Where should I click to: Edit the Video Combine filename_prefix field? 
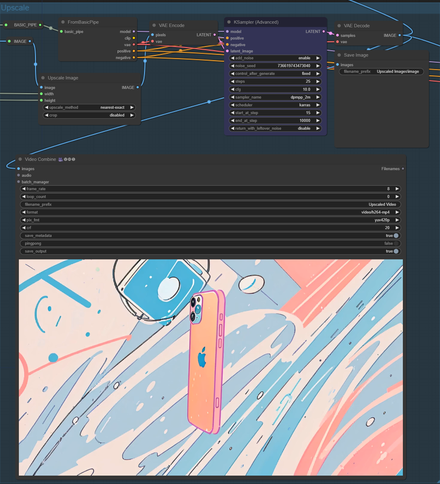pos(211,205)
